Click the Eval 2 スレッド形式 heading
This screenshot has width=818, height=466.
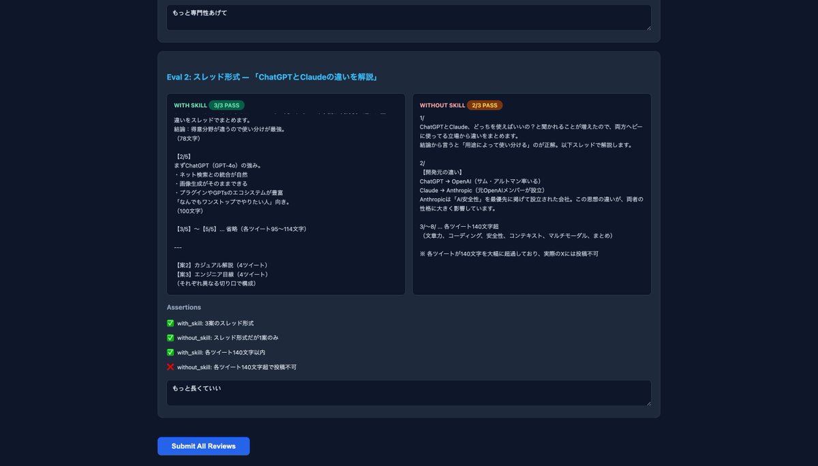[272, 77]
